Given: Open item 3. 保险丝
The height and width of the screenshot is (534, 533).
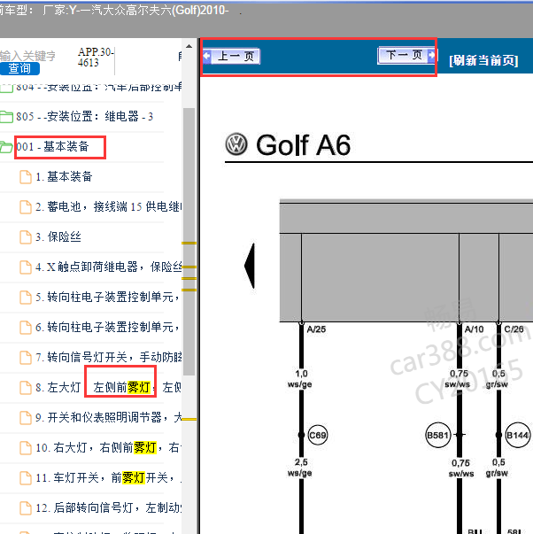Looking at the screenshot, I should [x=58, y=236].
